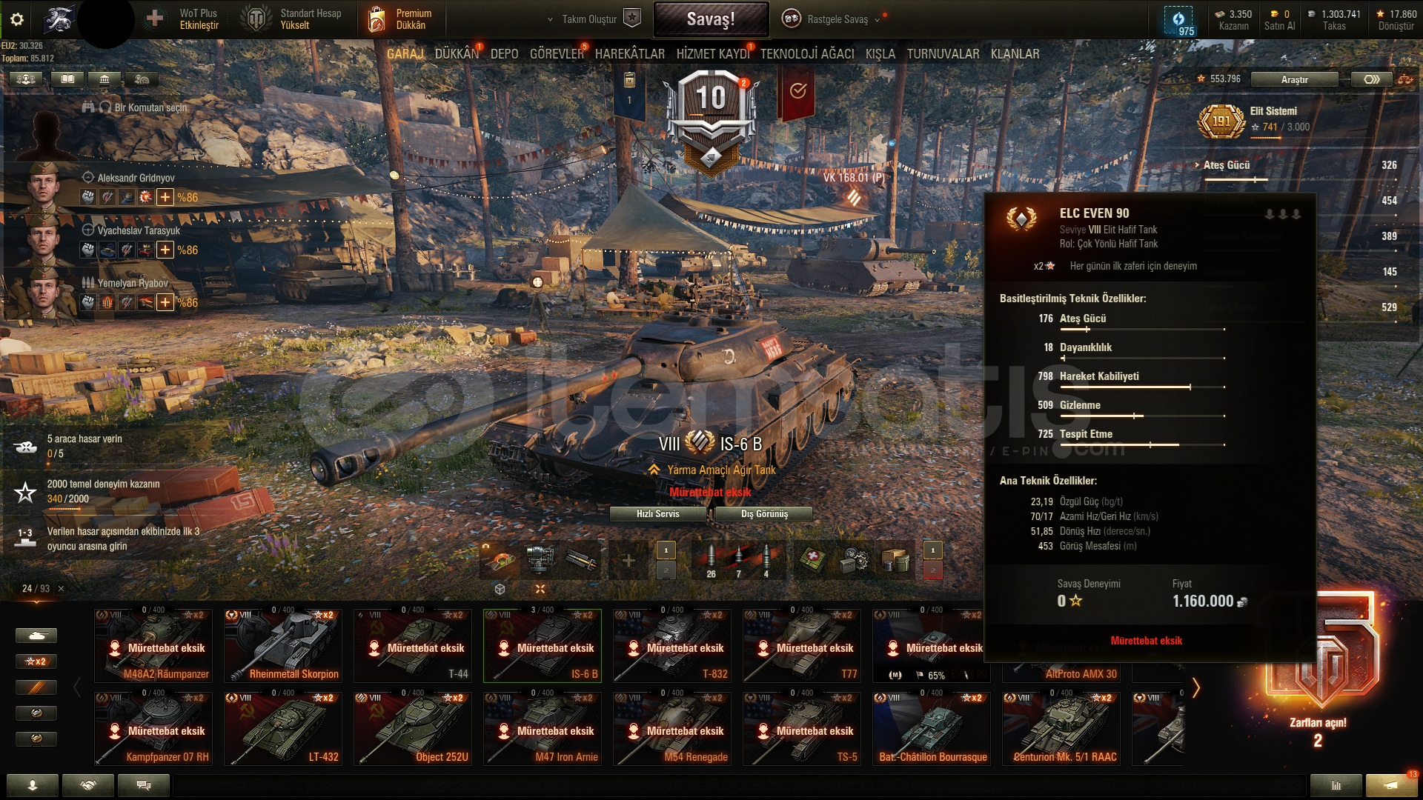The width and height of the screenshot is (1423, 800).
Task: Switch to the DEPO tab
Action: (504, 54)
